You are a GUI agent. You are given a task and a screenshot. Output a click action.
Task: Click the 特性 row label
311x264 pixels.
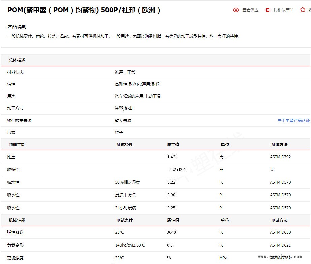(11, 84)
